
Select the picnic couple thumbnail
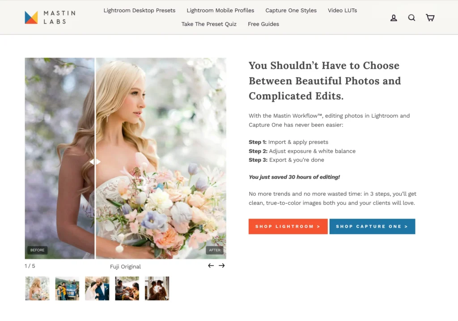coord(127,288)
